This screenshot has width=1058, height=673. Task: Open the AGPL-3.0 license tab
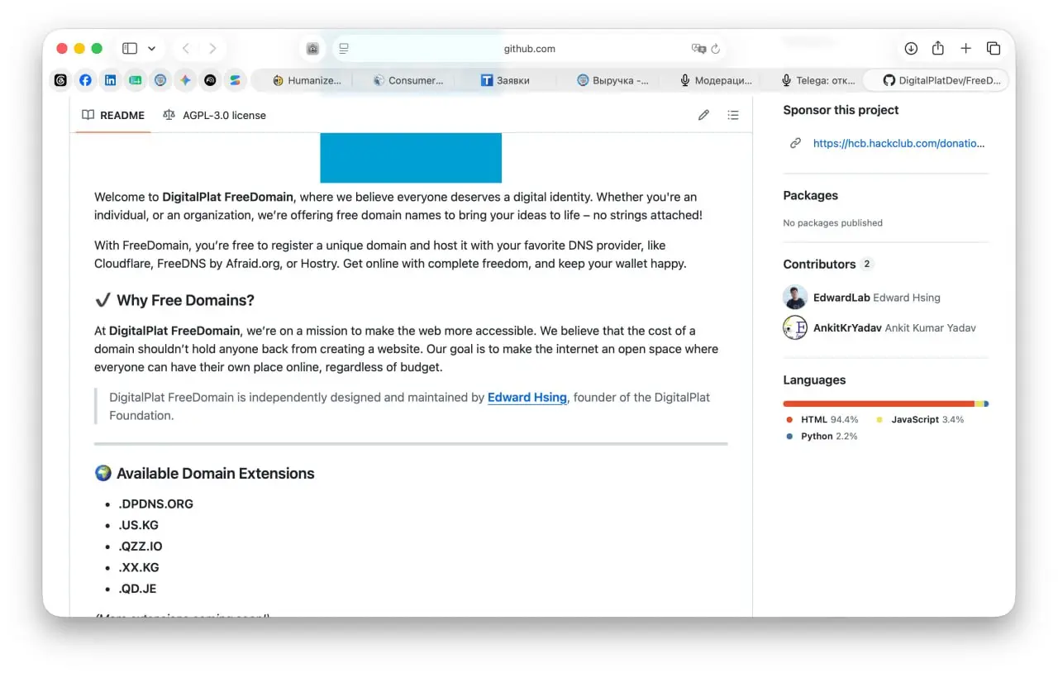215,116
